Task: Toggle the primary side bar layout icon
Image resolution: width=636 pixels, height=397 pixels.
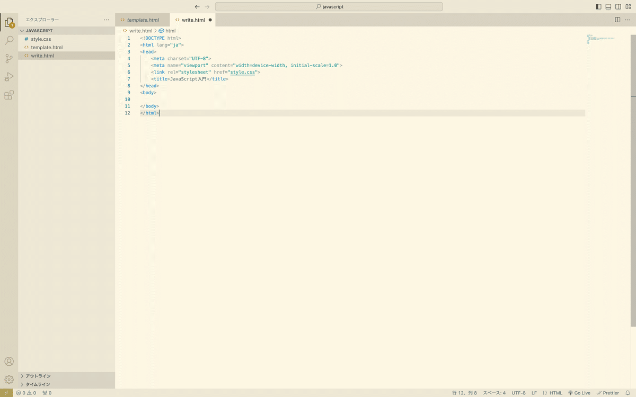Action: [599, 7]
